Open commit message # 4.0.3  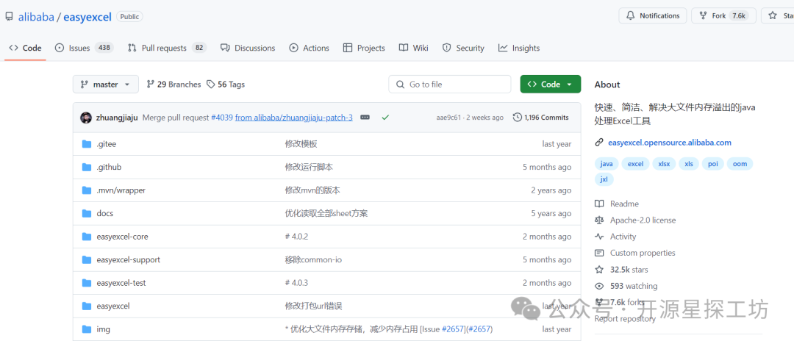pos(297,283)
